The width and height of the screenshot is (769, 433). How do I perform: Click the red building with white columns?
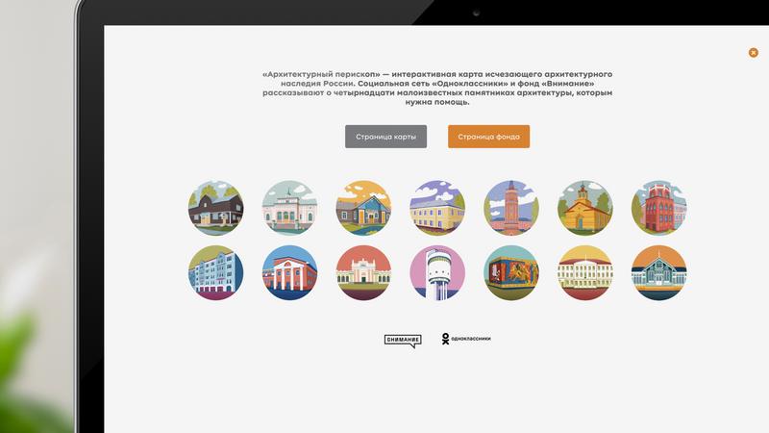289,272
